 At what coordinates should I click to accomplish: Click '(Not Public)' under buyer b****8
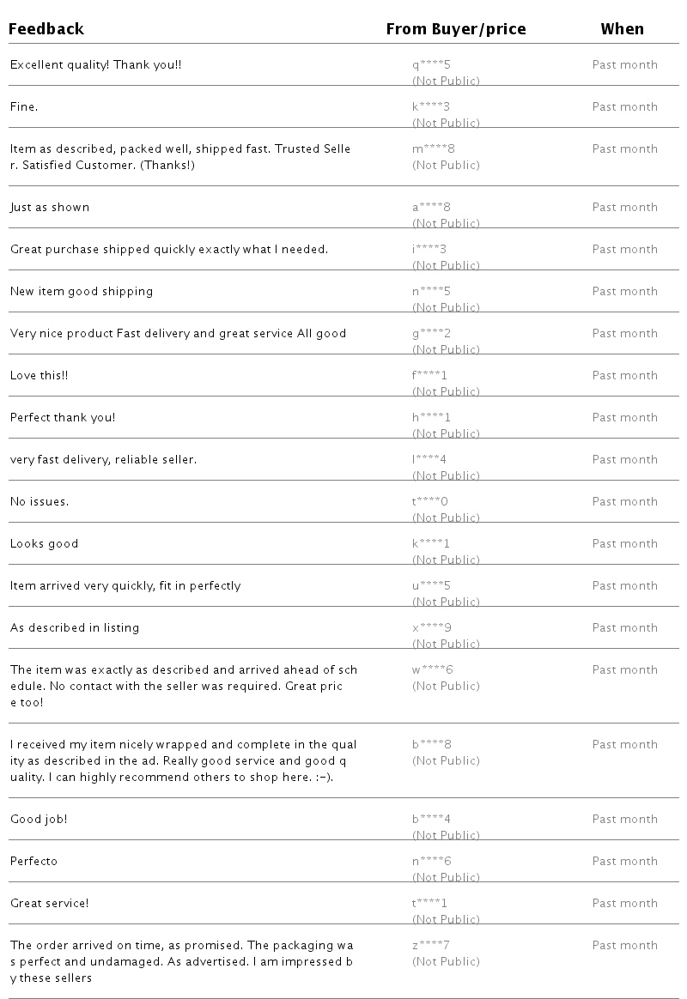(446, 760)
